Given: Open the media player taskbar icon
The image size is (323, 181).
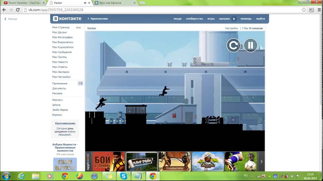Looking at the screenshot, I should tap(50, 176).
